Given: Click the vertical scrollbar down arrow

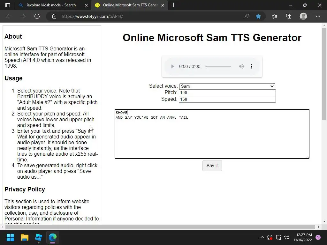Looking at the screenshot, I should [324, 221].
